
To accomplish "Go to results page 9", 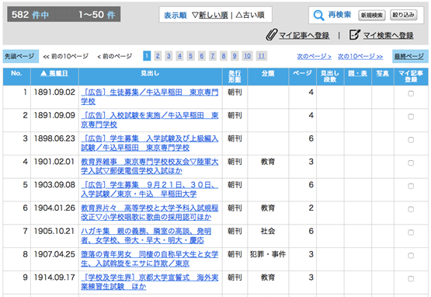I will [x=235, y=56].
